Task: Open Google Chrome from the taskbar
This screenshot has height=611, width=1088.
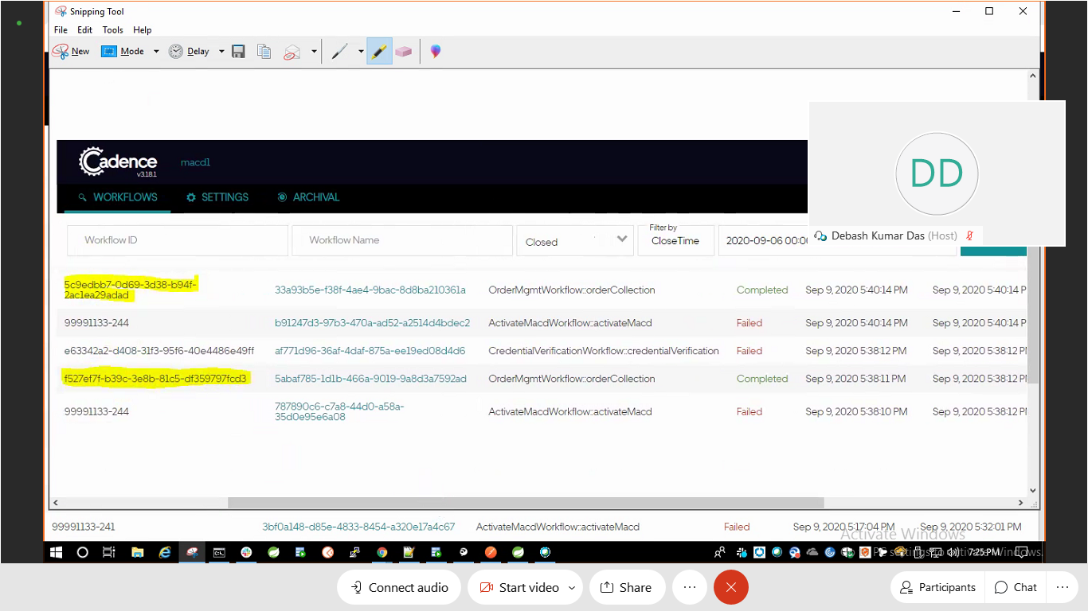Action: click(x=382, y=551)
